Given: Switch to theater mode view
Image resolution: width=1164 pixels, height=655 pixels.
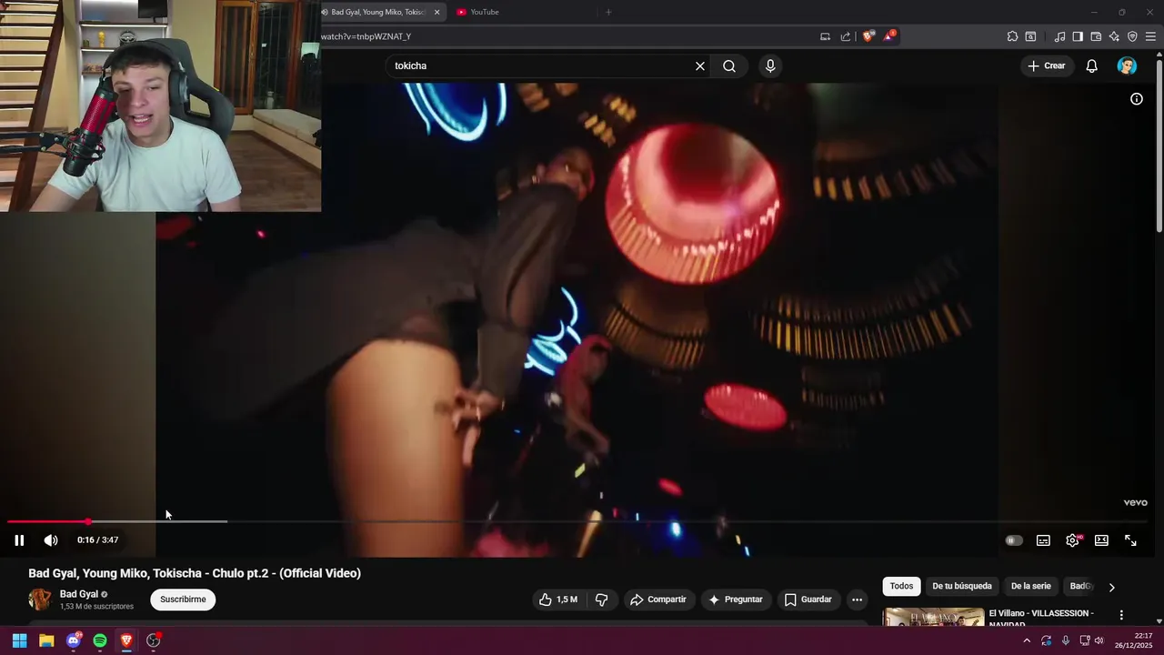Looking at the screenshot, I should click(1101, 540).
